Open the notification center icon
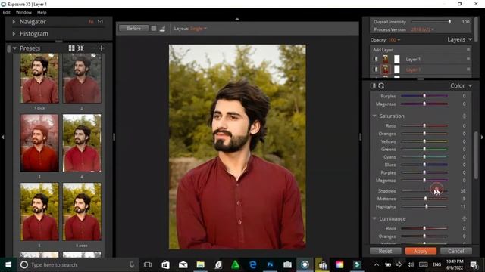The height and width of the screenshot is (272, 485). pos(474,264)
